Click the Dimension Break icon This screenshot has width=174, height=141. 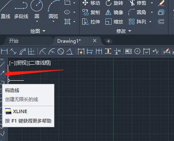coord(117,51)
